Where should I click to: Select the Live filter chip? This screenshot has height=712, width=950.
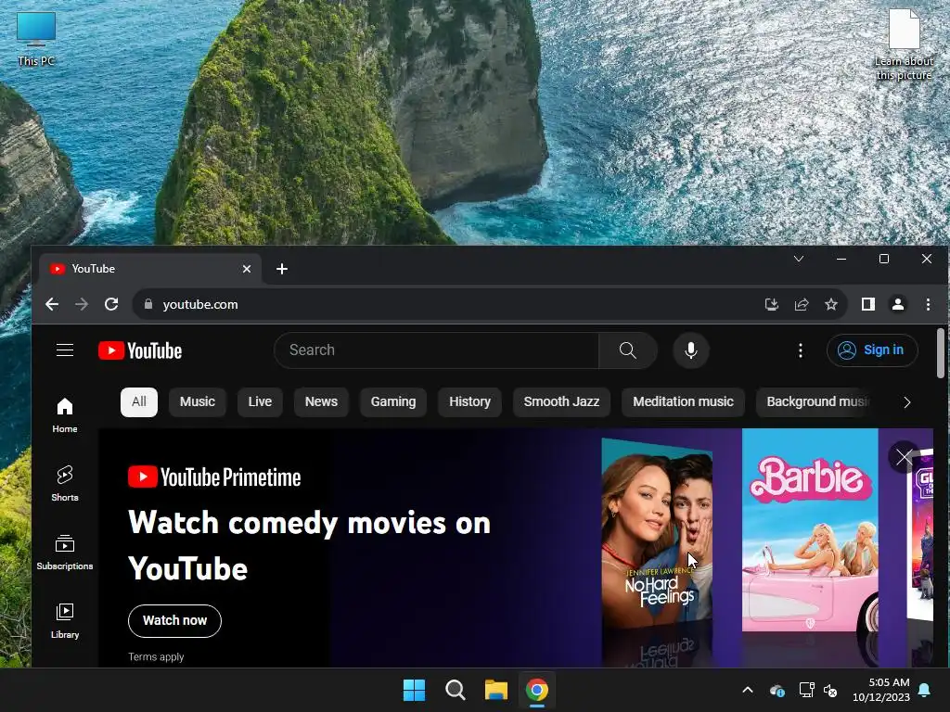coord(260,402)
